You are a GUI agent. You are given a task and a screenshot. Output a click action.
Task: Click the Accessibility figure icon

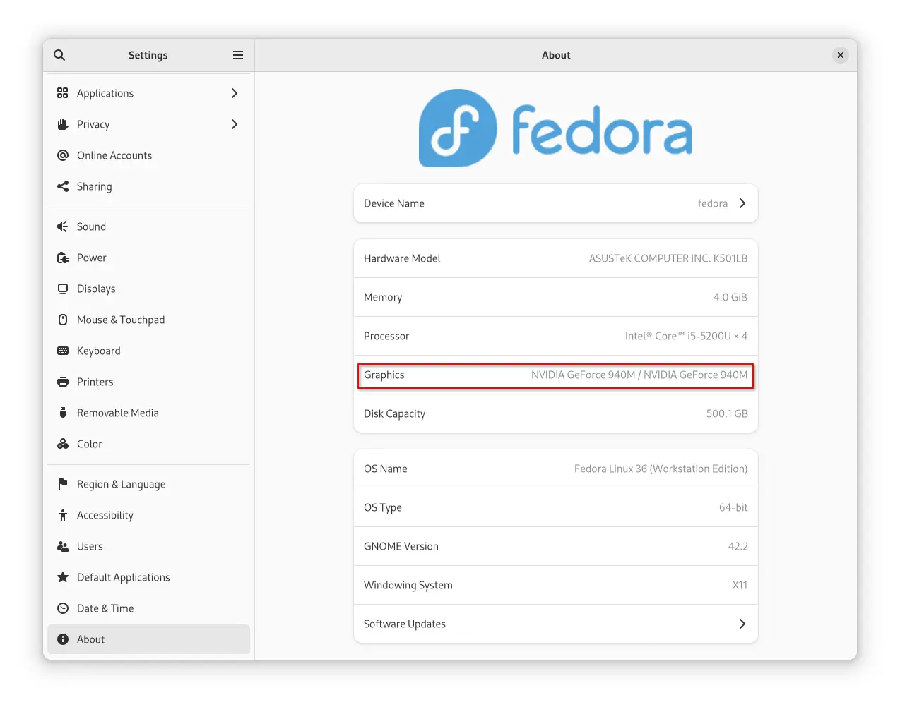(63, 515)
